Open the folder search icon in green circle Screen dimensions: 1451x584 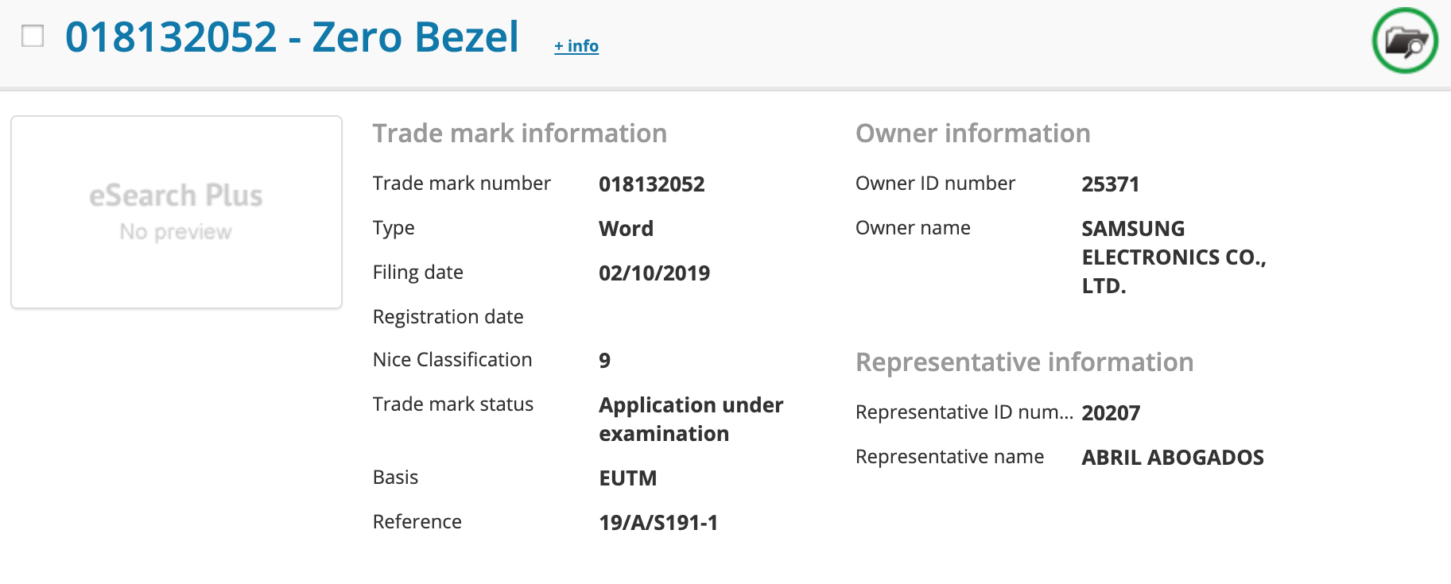coord(1404,41)
